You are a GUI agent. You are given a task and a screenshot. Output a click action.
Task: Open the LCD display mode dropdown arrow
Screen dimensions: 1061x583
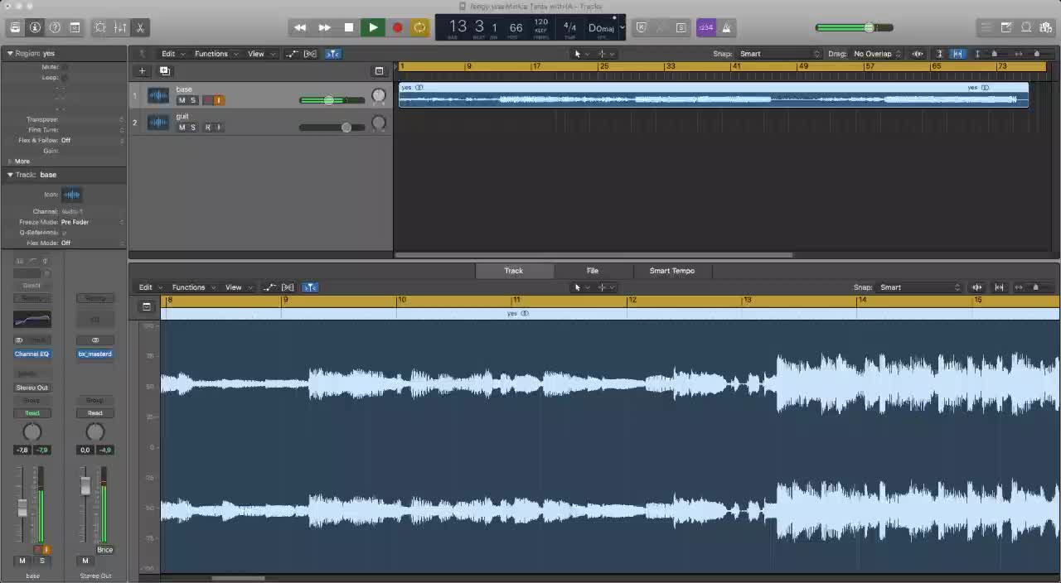tap(622, 27)
